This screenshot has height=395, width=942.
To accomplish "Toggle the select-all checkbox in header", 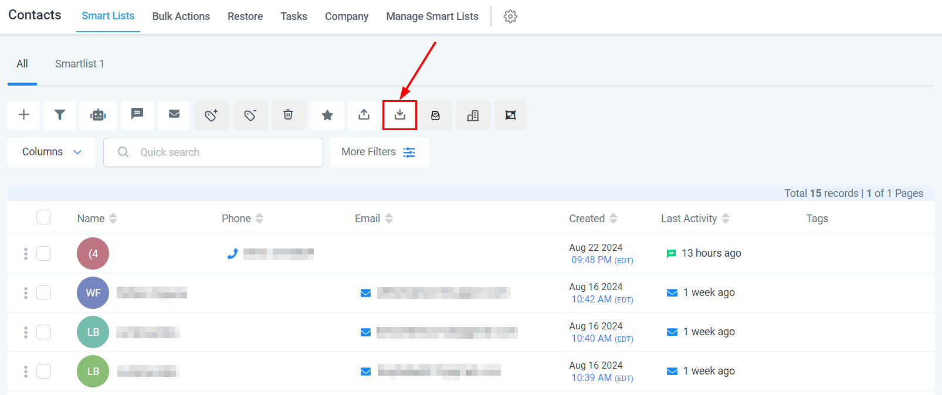I will pos(43,217).
